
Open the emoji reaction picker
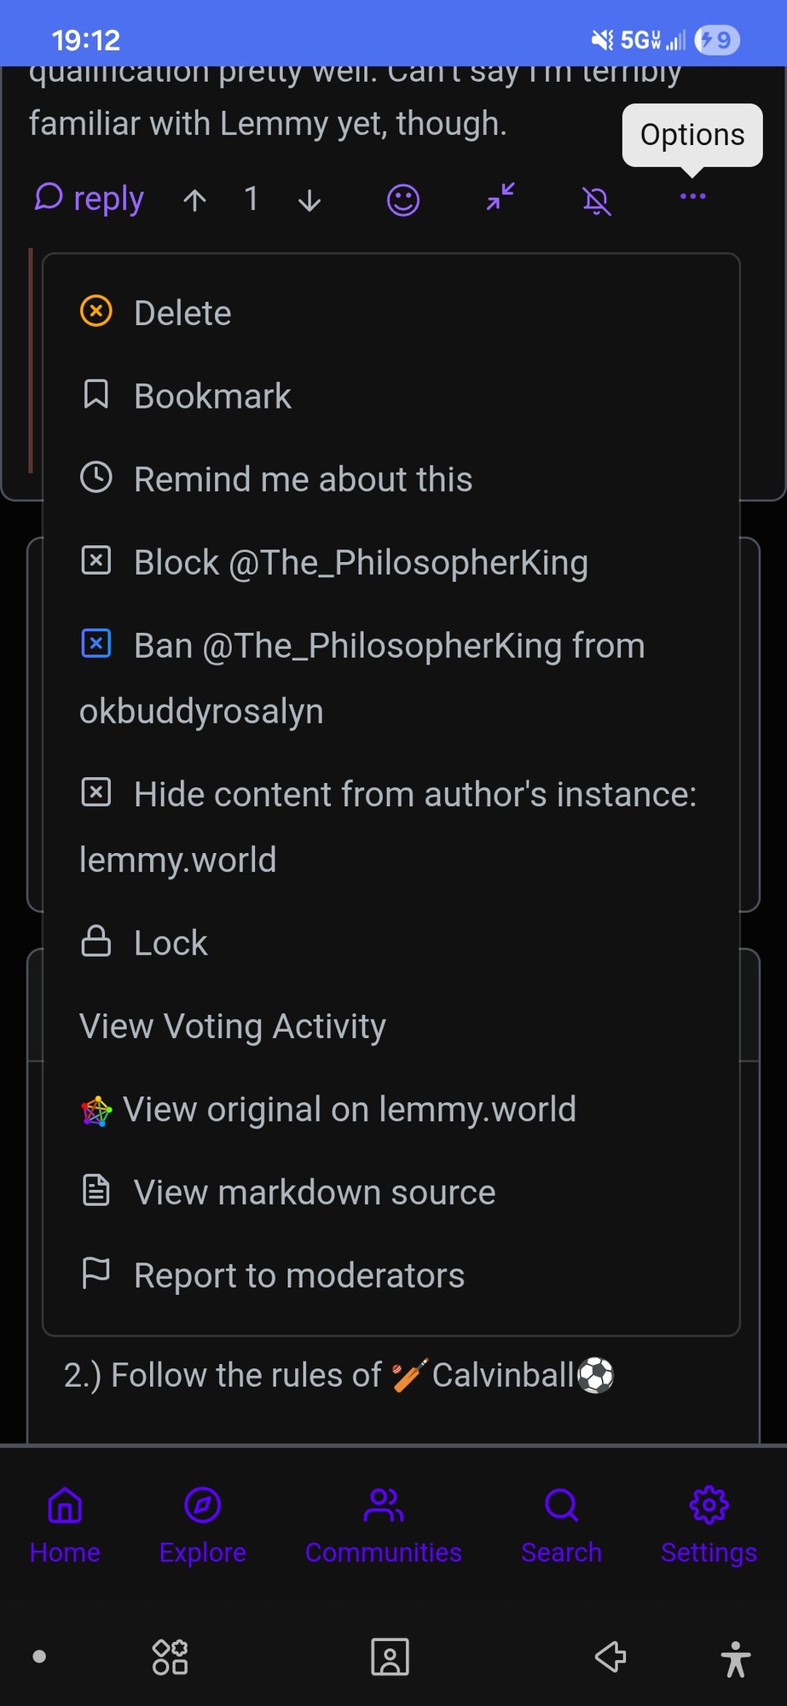tap(403, 200)
